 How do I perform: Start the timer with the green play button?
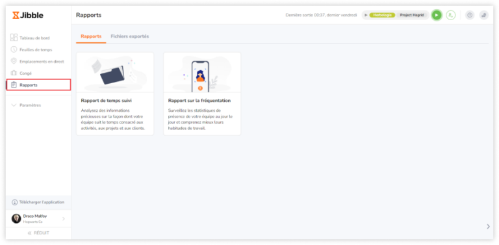click(x=437, y=15)
